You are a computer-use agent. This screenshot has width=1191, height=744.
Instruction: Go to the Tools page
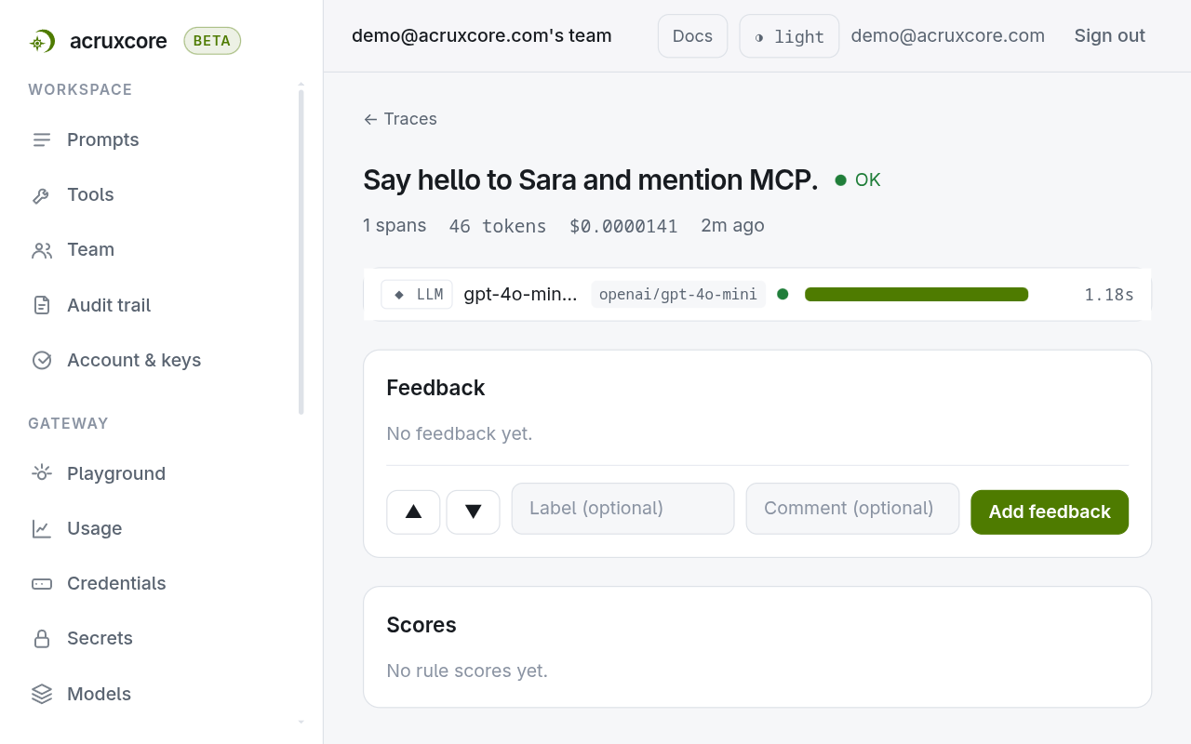tap(90, 194)
